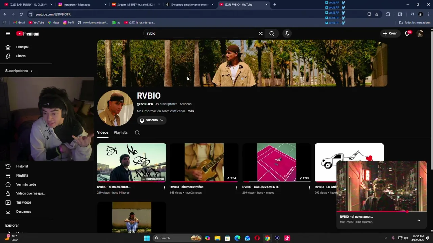Switch to the channel Playlists tab
The image size is (433, 243).
coord(120,133)
